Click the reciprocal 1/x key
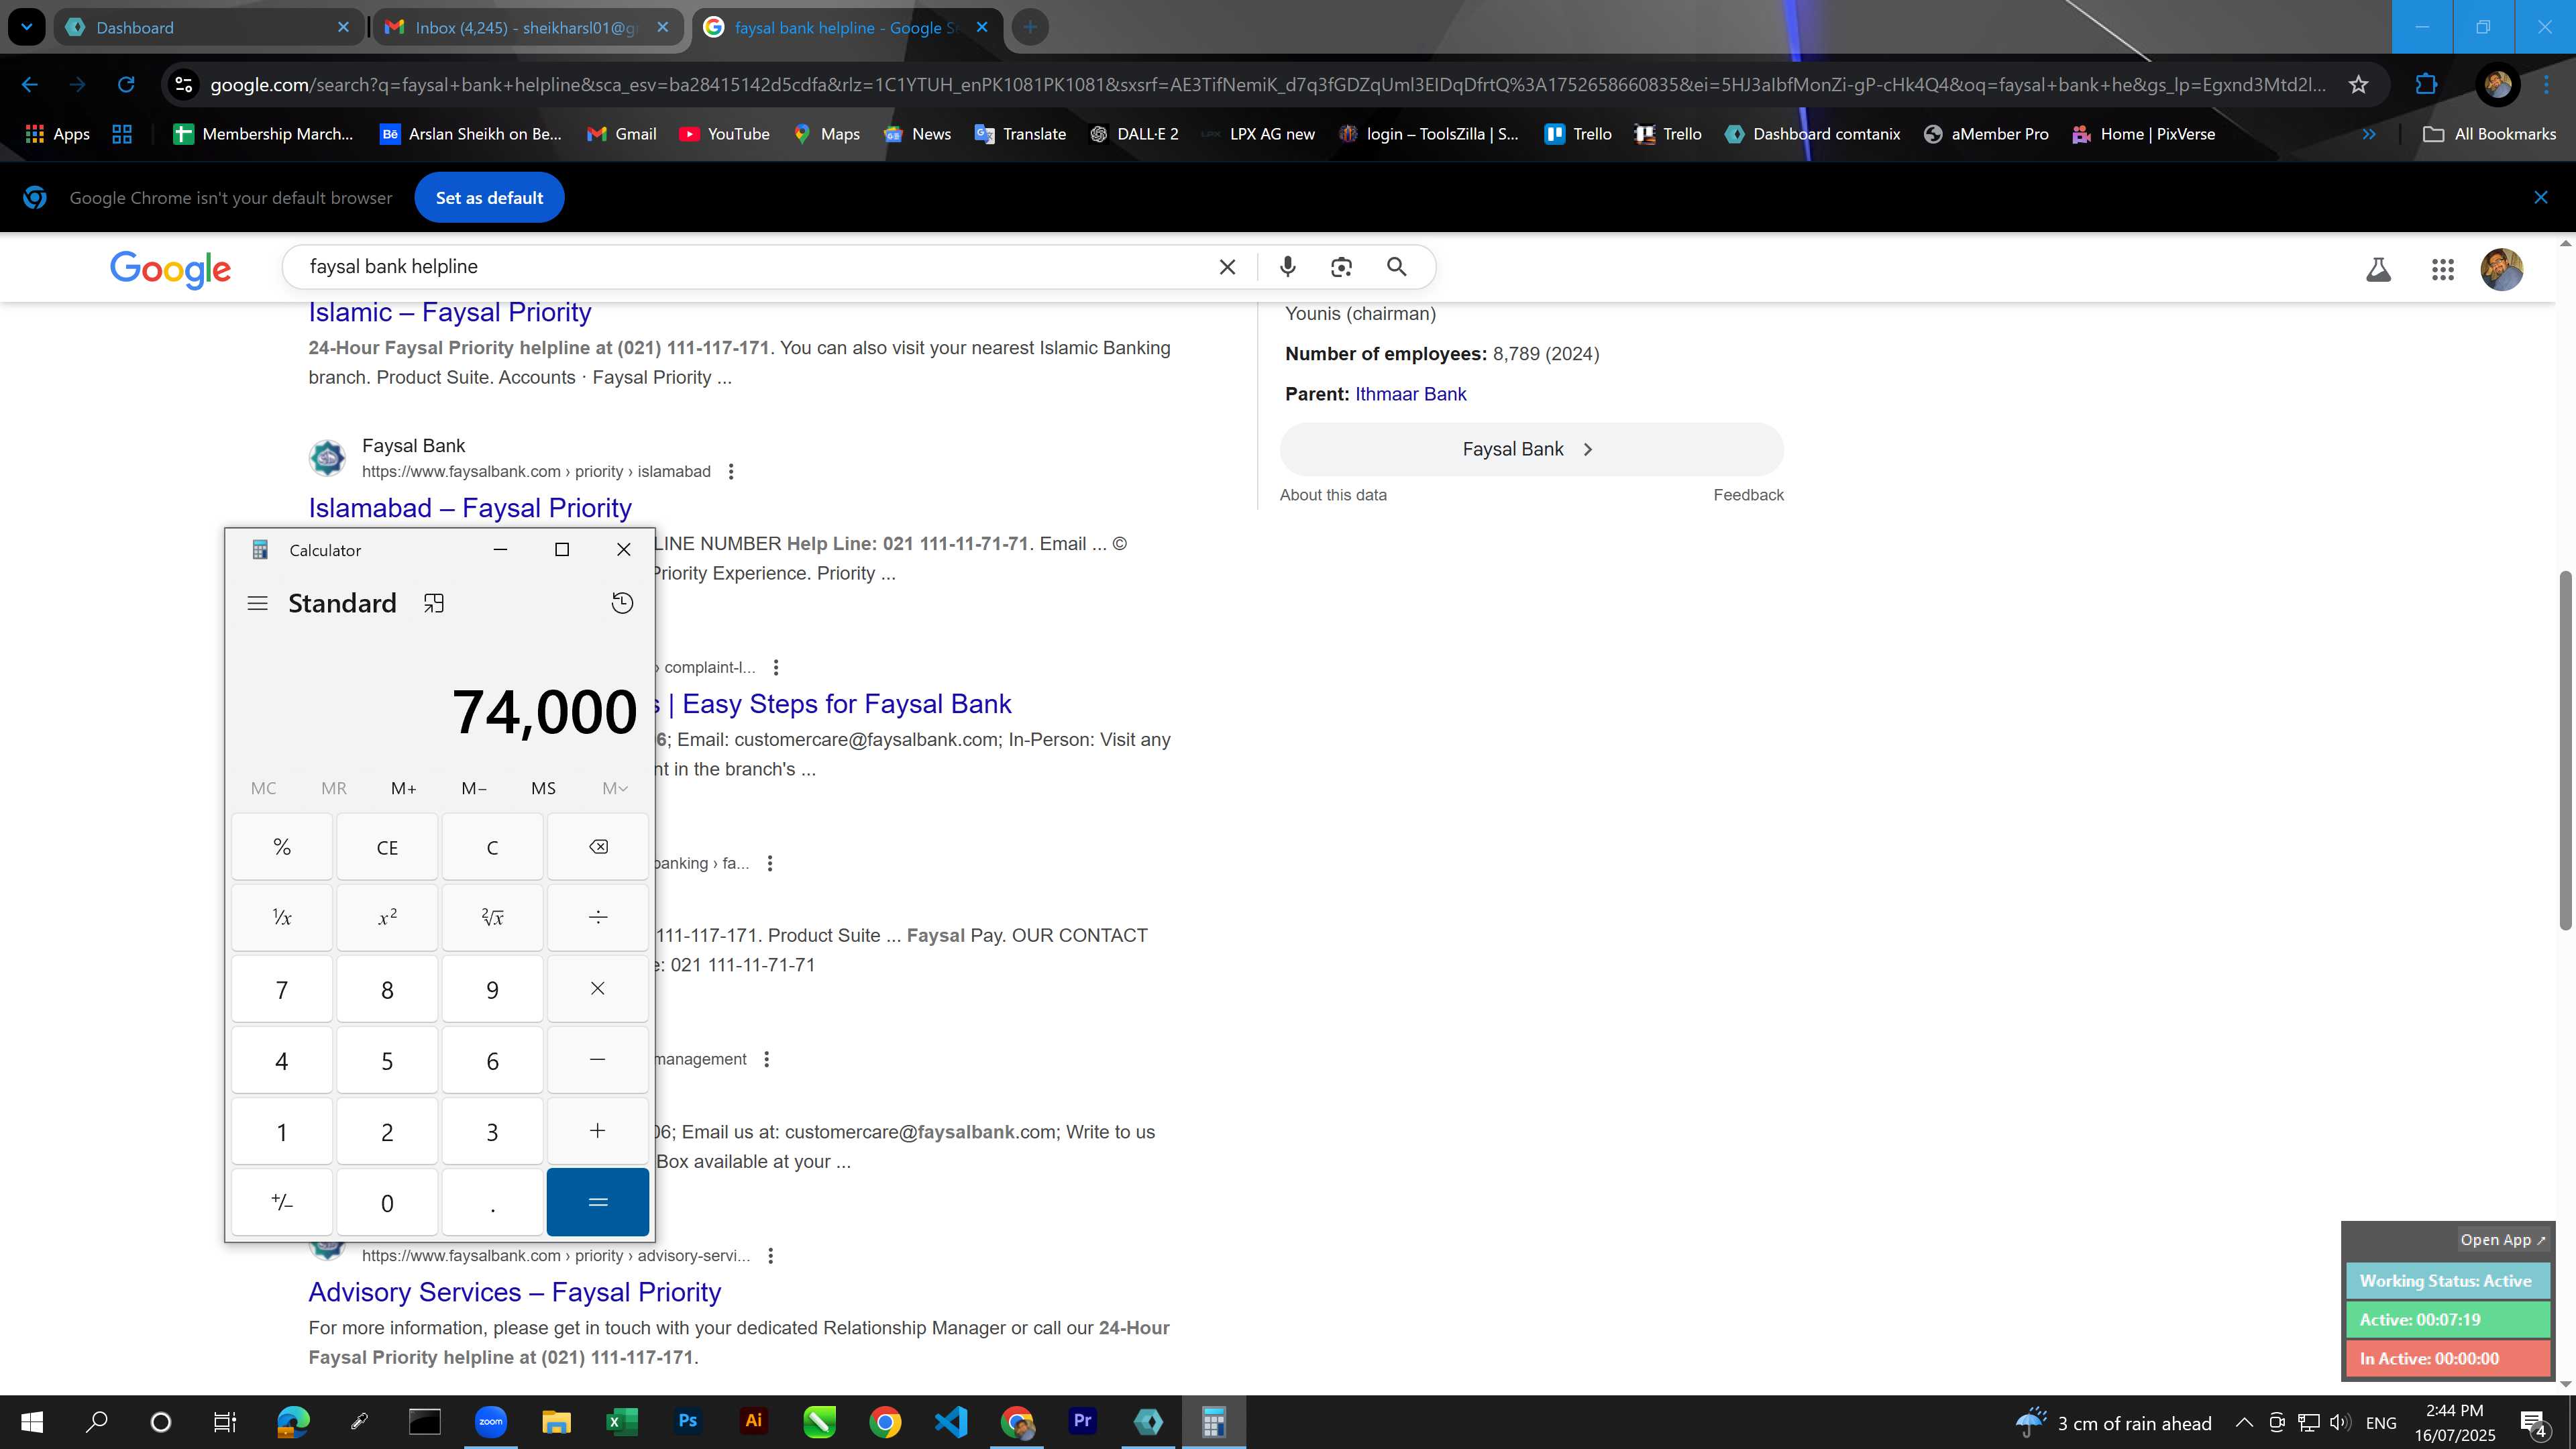 (282, 917)
